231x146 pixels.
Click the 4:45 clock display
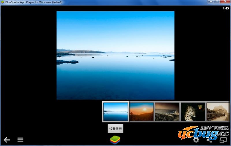[226, 8]
